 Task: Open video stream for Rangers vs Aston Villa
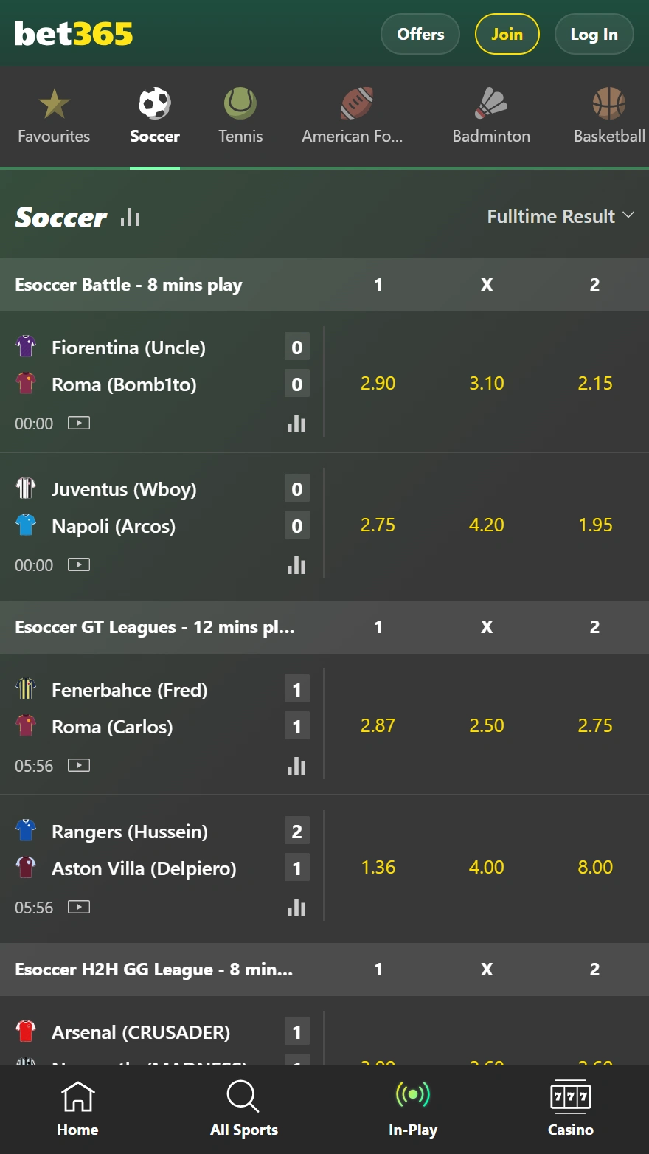pyautogui.click(x=78, y=908)
